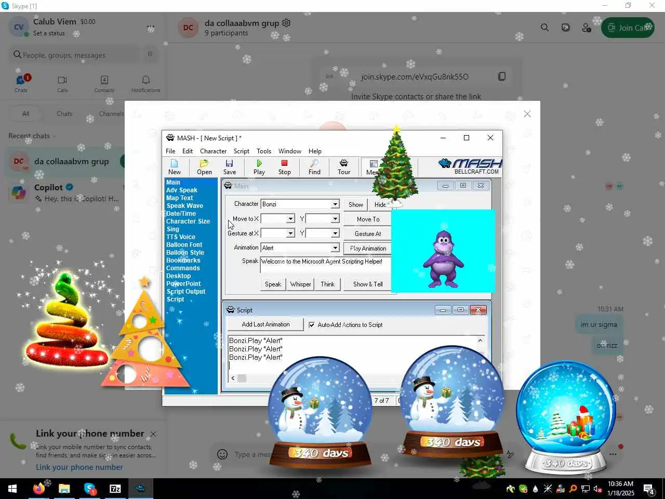Expand the Move to Y dropdown
Screen dimensions: 665x499
pos(335,219)
